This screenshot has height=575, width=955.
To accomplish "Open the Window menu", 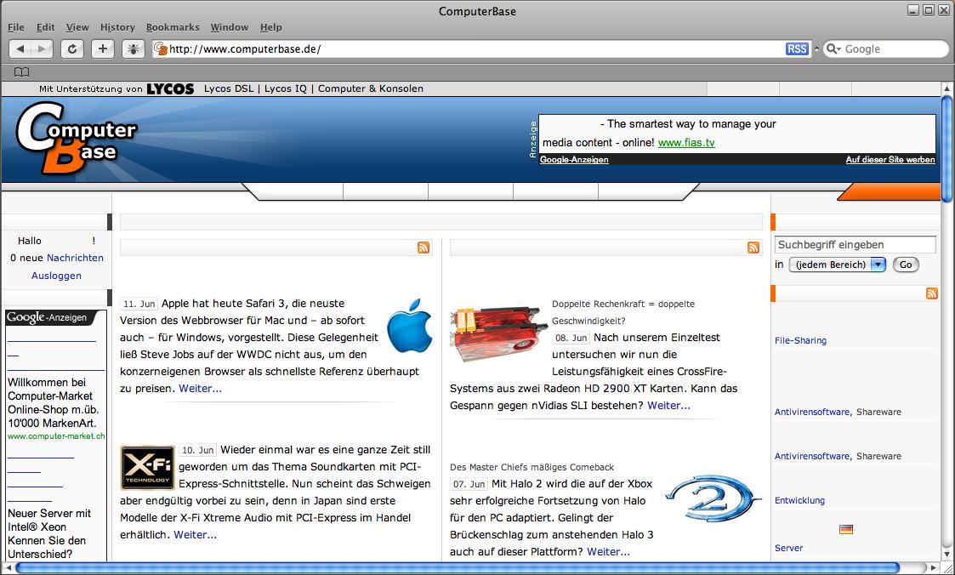I will tap(229, 27).
